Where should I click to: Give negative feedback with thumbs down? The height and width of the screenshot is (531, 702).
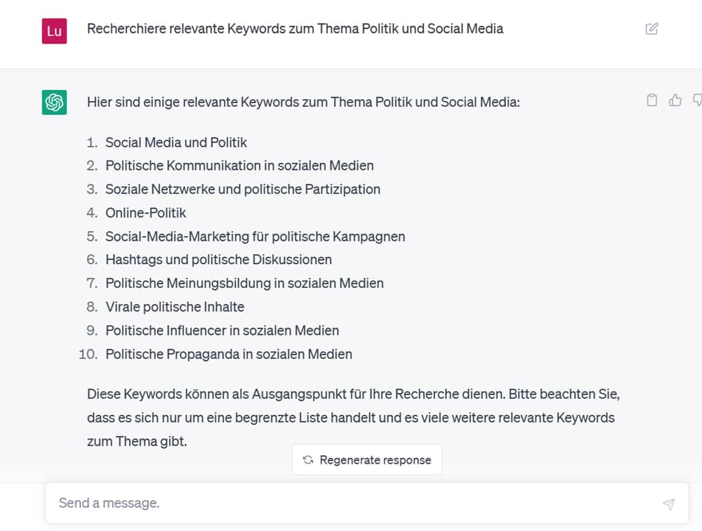point(698,100)
